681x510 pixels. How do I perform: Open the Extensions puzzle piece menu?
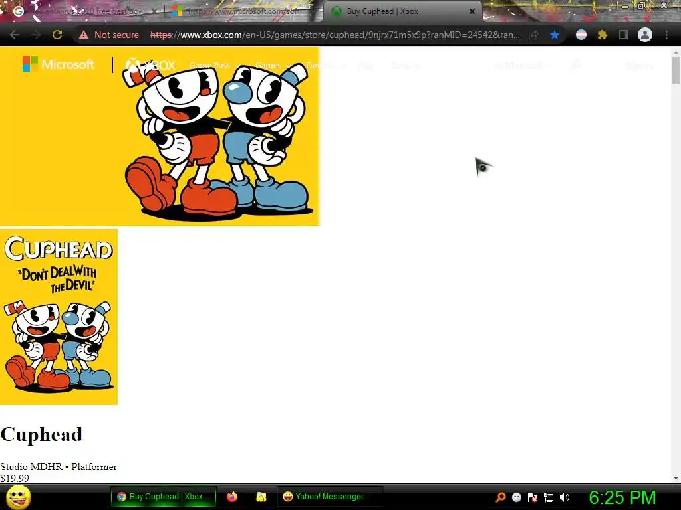[602, 35]
